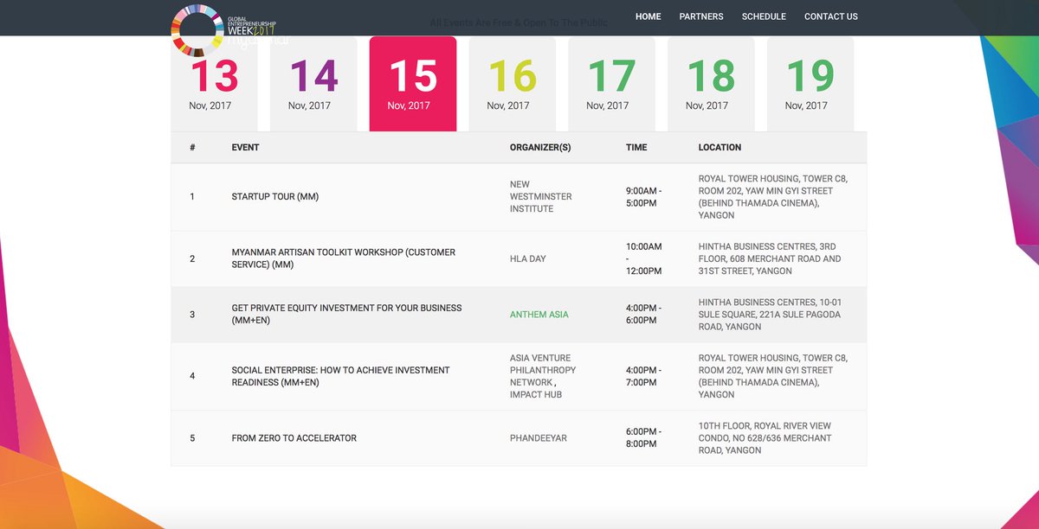Click row 4 Royal Tower Housing location

pyautogui.click(x=773, y=376)
